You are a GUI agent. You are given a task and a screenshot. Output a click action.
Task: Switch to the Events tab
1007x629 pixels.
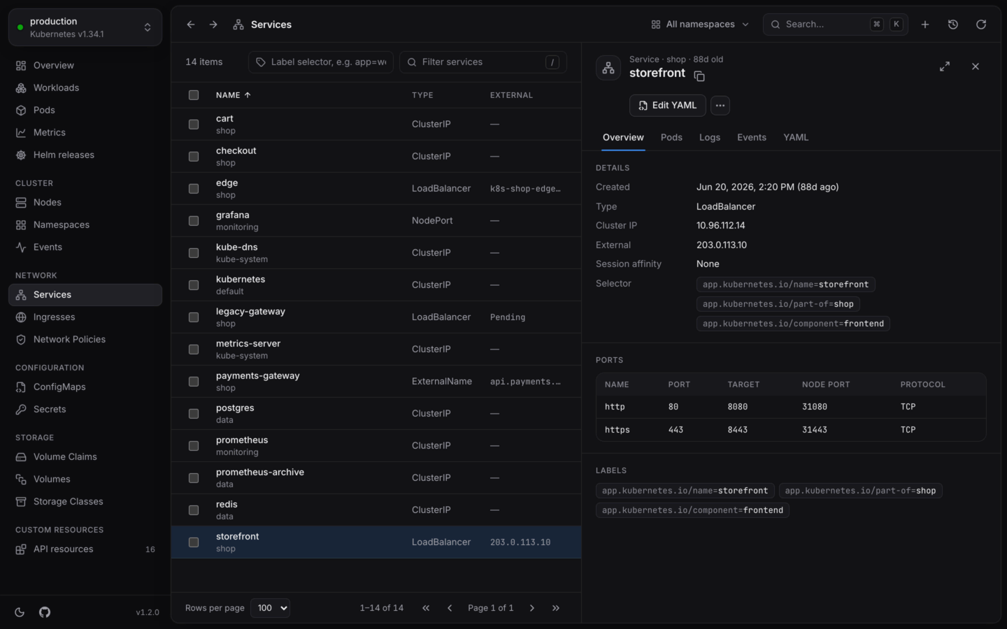752,138
